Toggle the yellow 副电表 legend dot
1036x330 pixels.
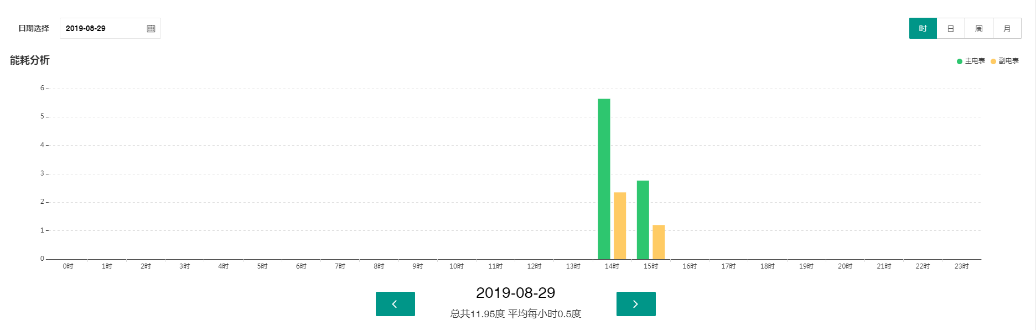[993, 61]
